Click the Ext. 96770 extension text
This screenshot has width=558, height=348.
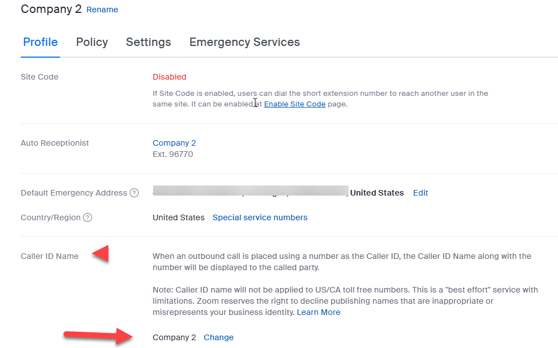[x=173, y=154]
